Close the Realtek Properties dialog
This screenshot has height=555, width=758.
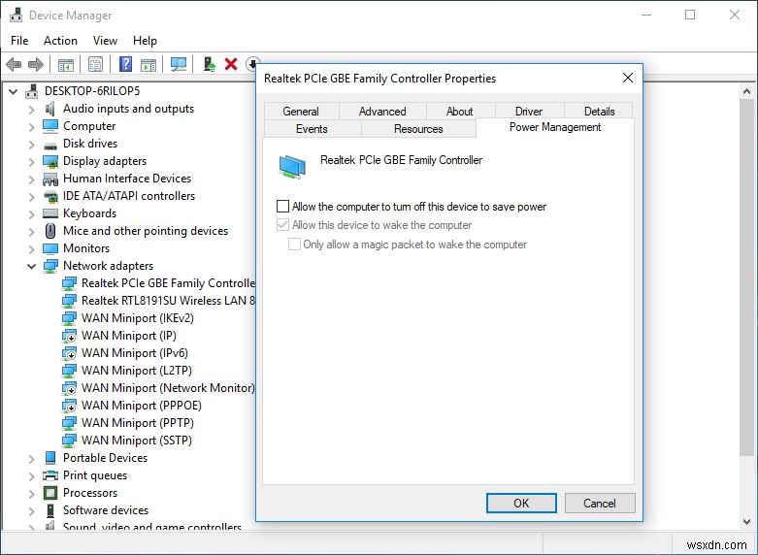click(628, 78)
